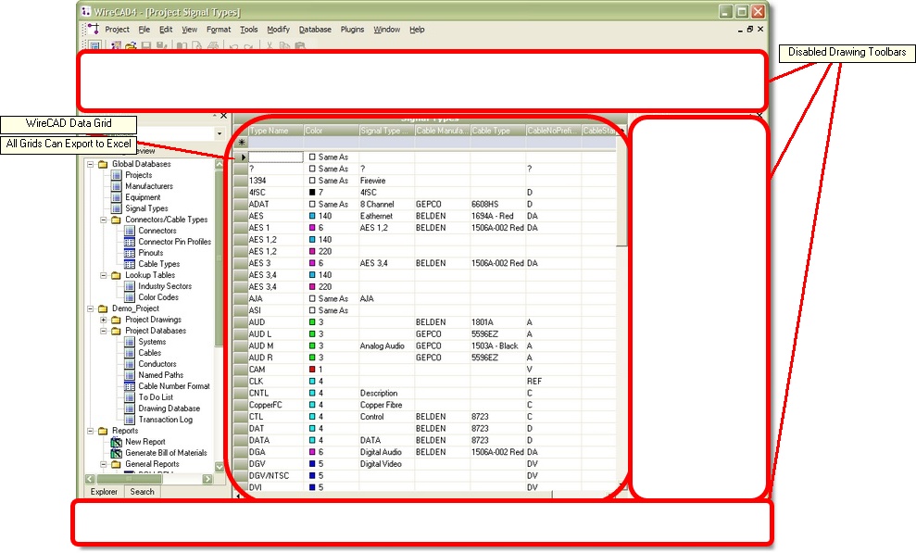Click the Global Databases folder icon
Screen dimensions: 916x553
pos(103,164)
